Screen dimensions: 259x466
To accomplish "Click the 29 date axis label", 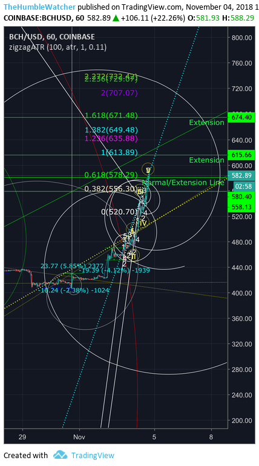I will (x=22, y=437).
